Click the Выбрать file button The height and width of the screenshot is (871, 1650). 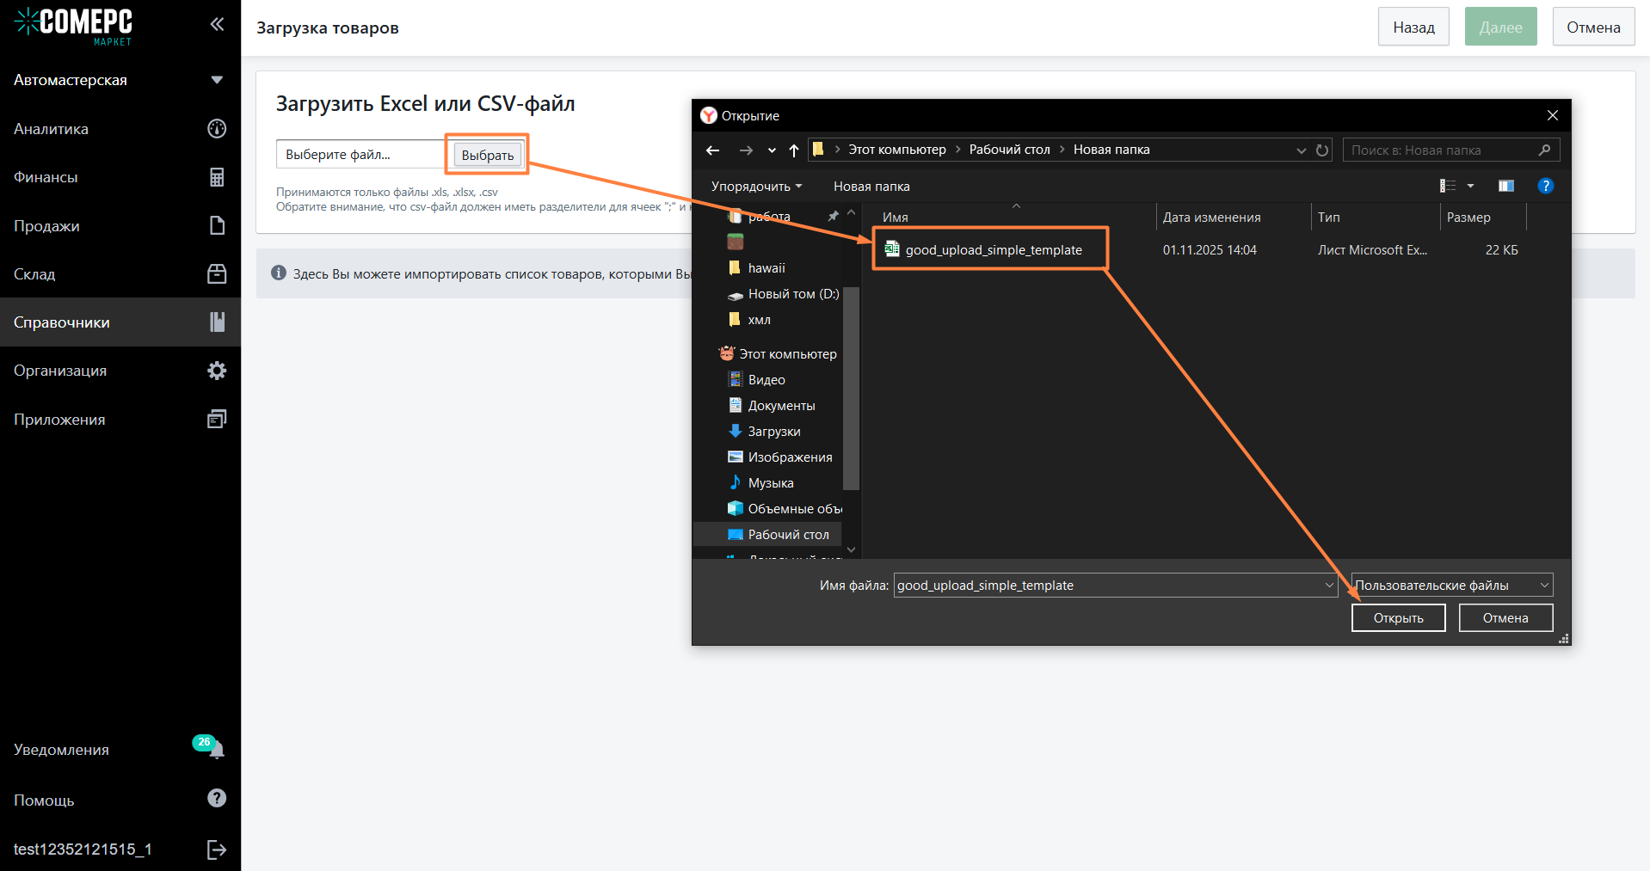click(x=487, y=155)
